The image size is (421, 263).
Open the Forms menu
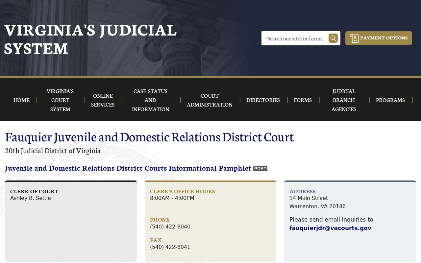(x=303, y=100)
